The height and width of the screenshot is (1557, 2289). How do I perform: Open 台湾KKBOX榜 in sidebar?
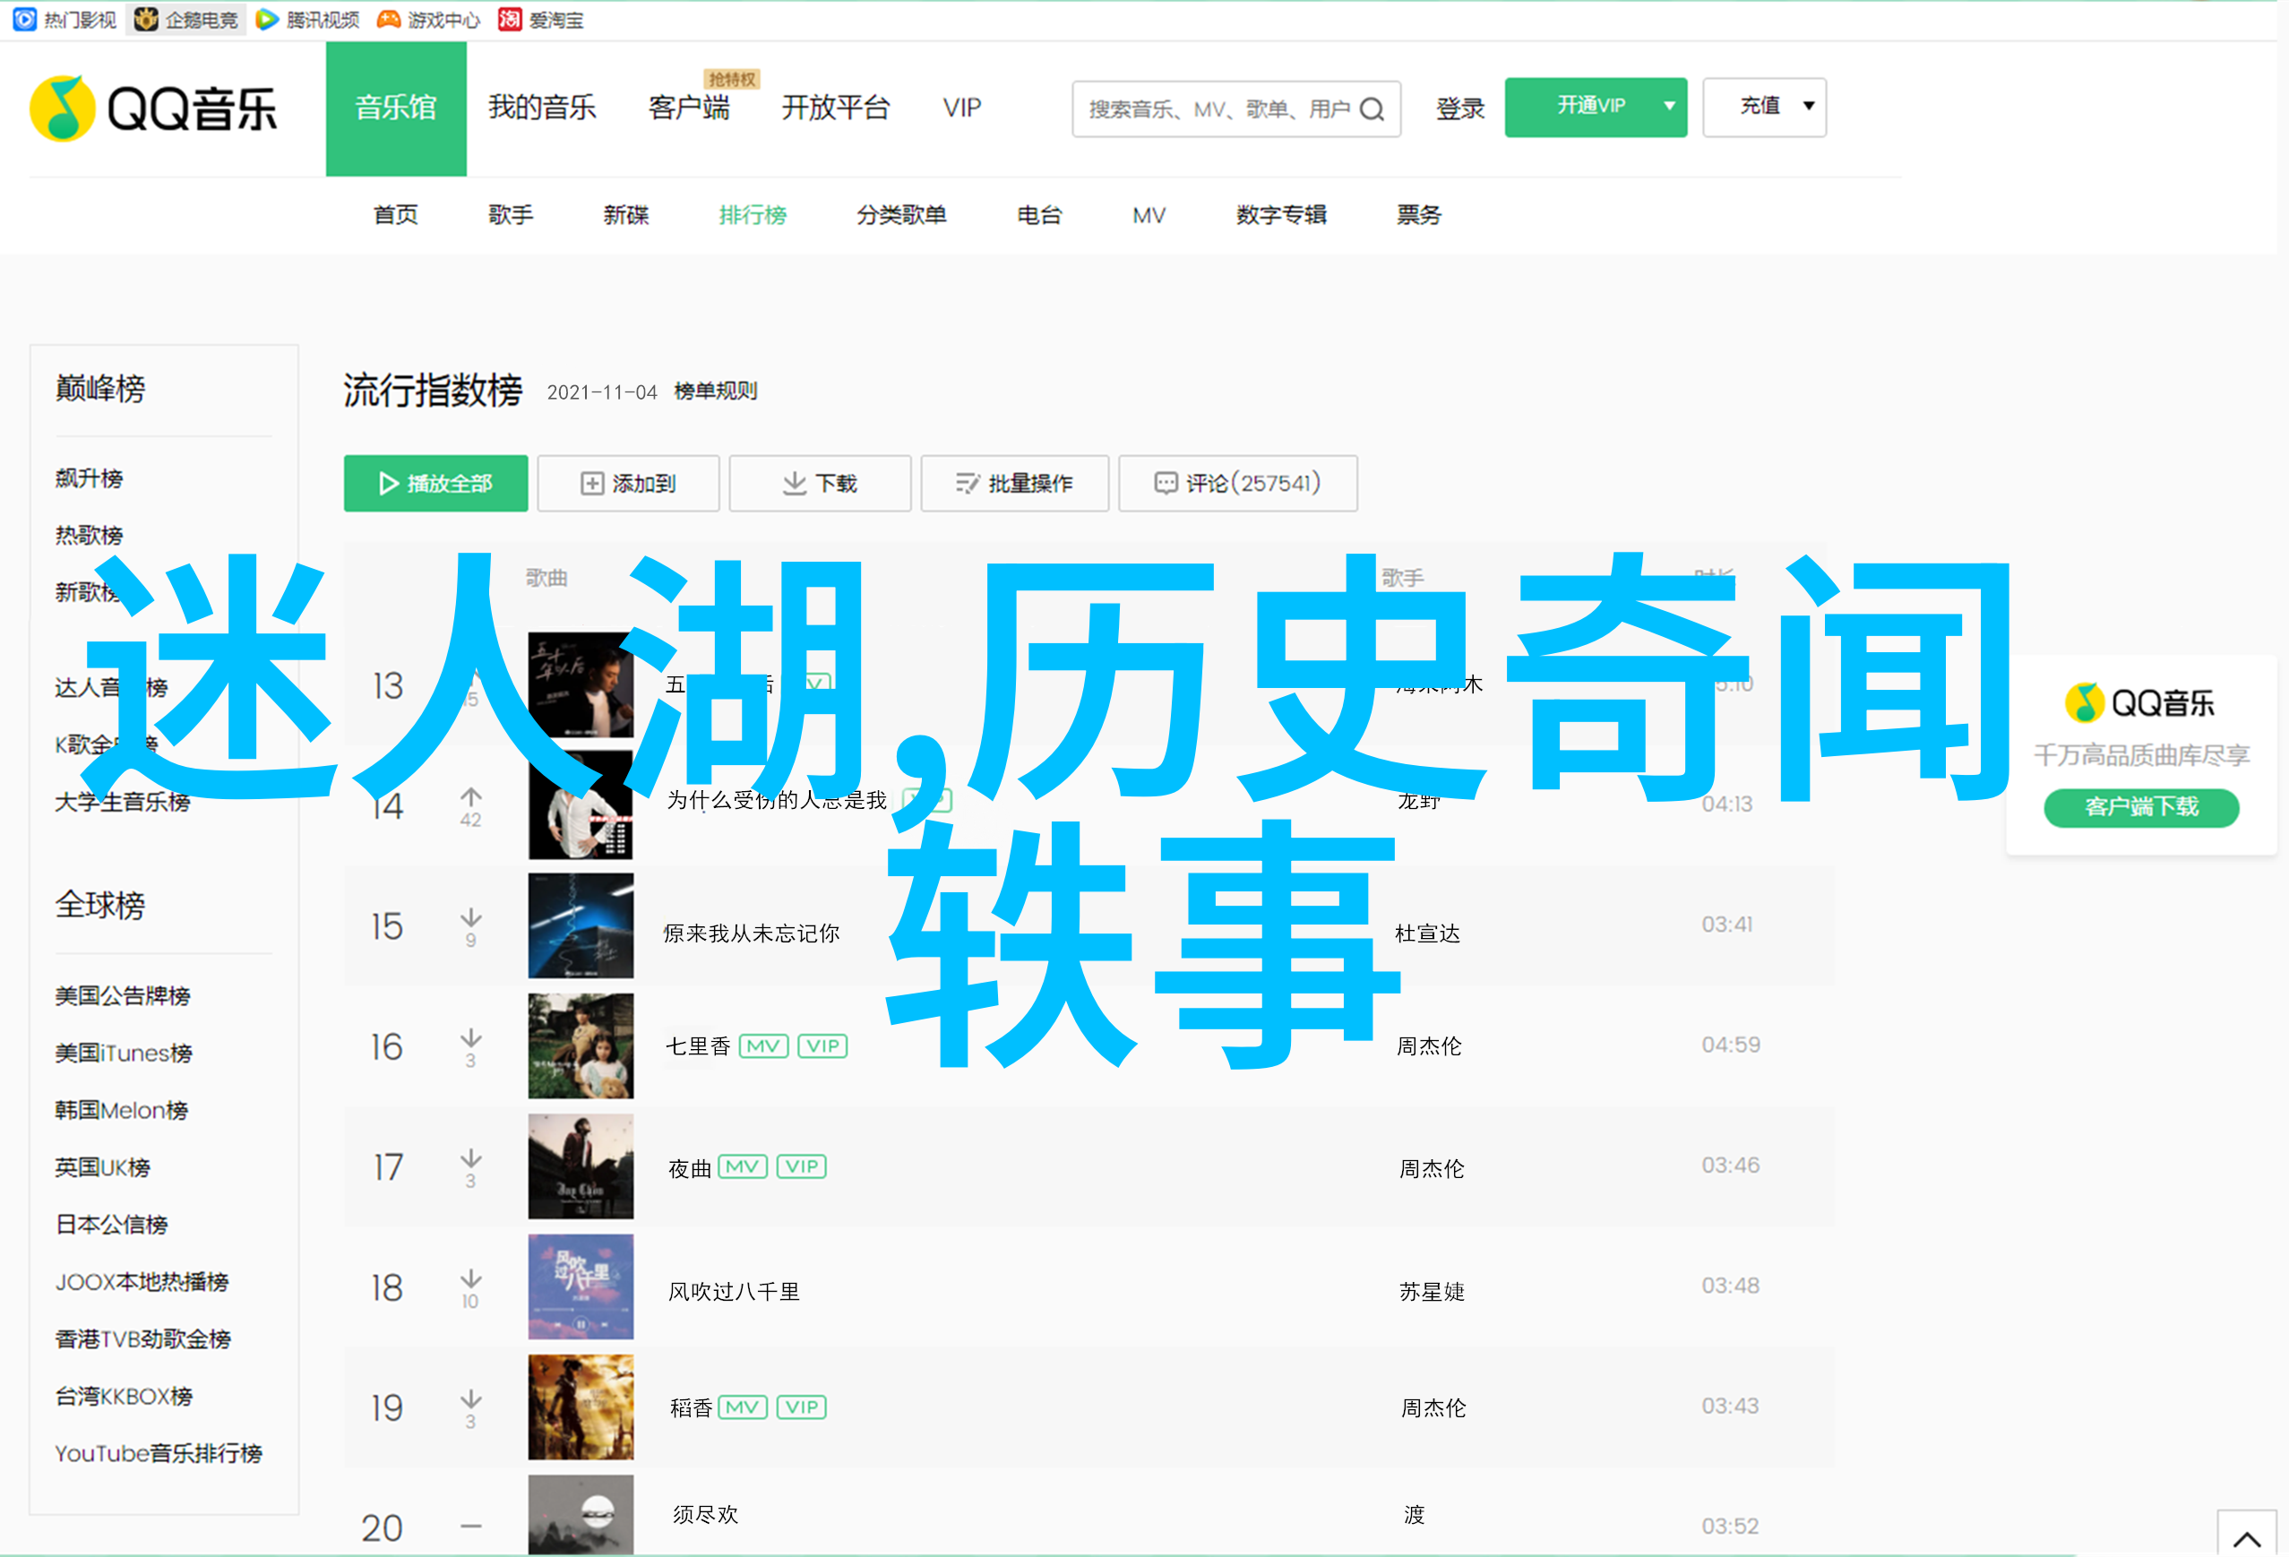tap(123, 1396)
